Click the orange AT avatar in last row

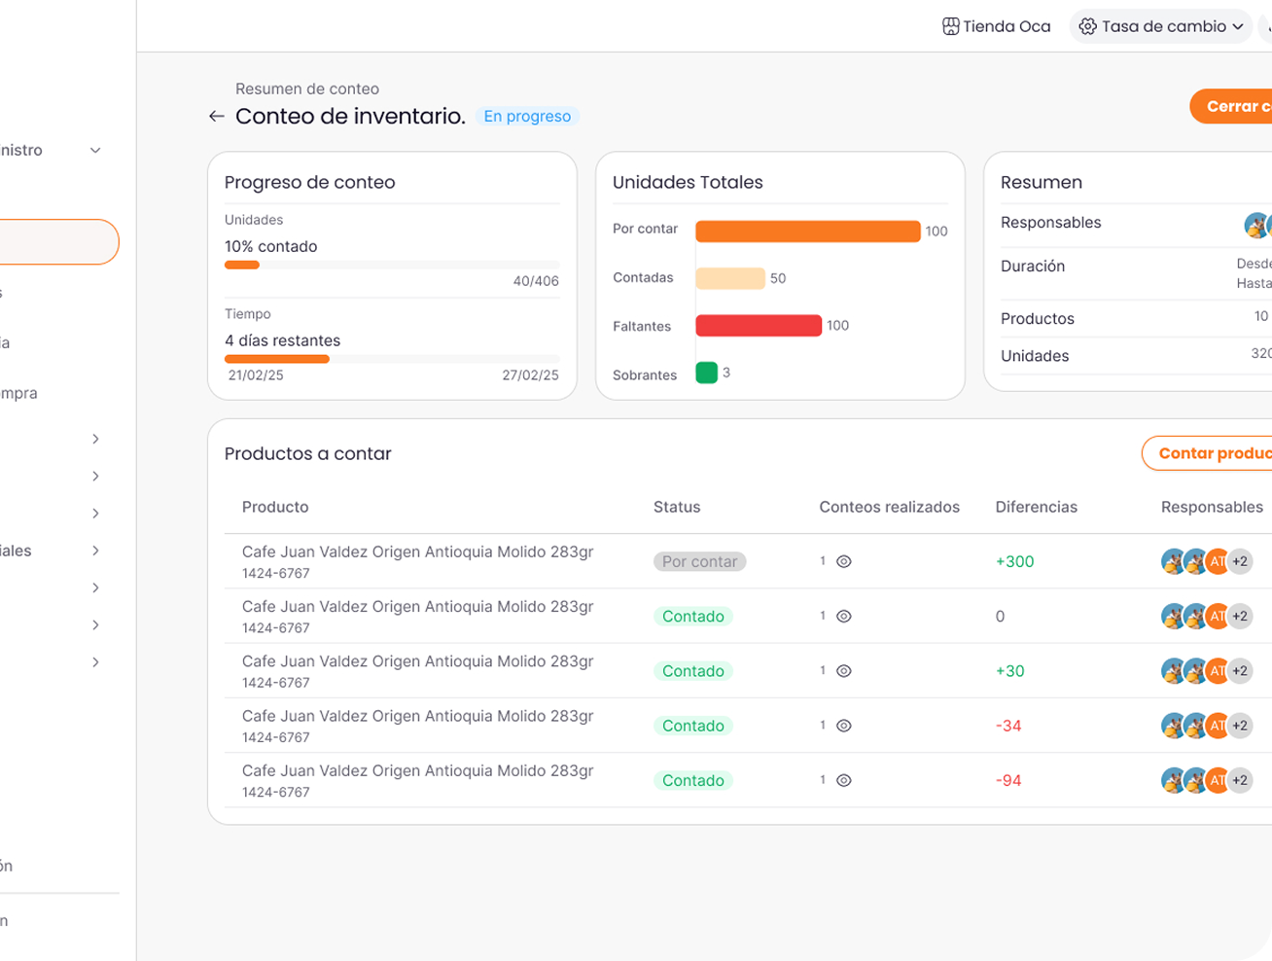tap(1218, 780)
